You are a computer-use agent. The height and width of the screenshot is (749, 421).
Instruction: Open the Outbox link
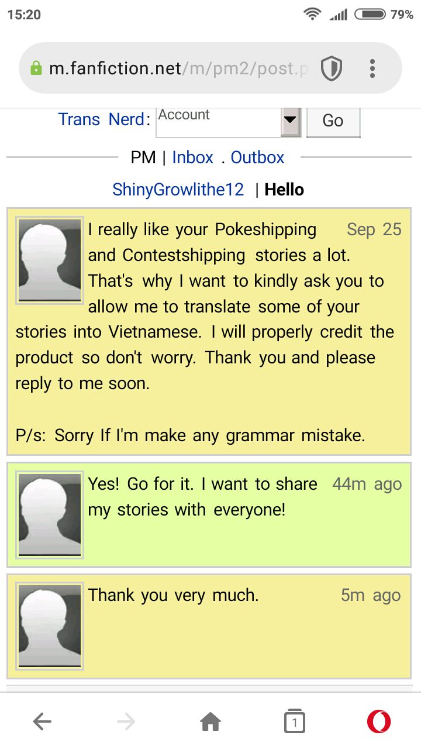(x=257, y=157)
